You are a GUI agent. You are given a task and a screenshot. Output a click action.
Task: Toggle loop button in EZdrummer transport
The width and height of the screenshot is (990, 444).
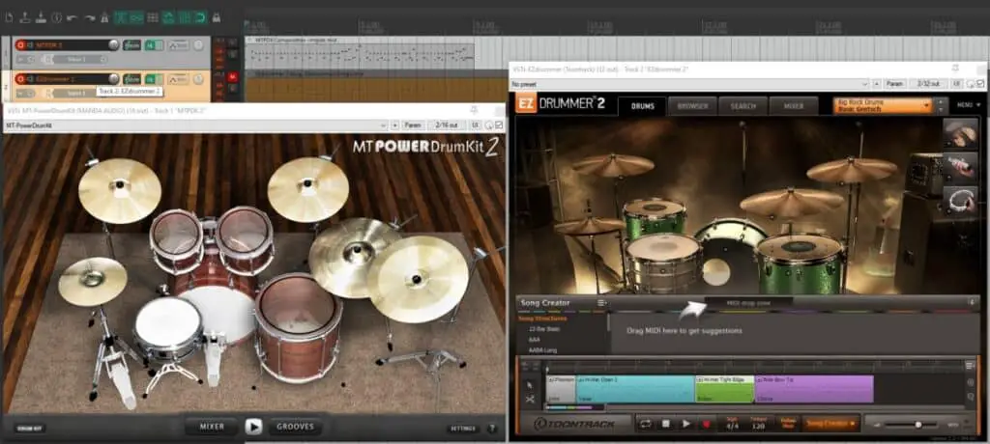click(x=646, y=424)
